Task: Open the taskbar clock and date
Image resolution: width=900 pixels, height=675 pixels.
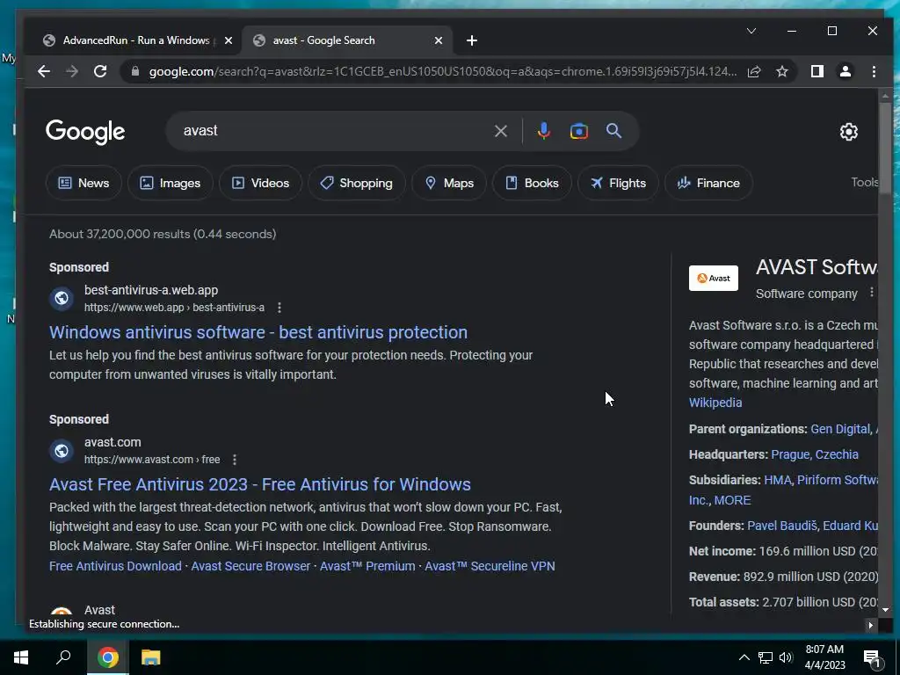Action: 824,657
